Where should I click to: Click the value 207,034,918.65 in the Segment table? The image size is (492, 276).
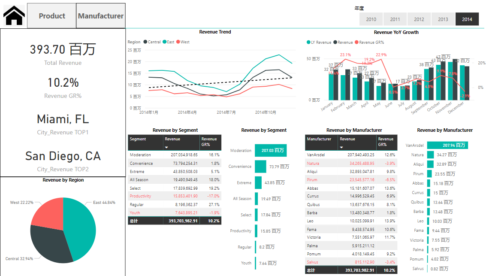[184, 155]
